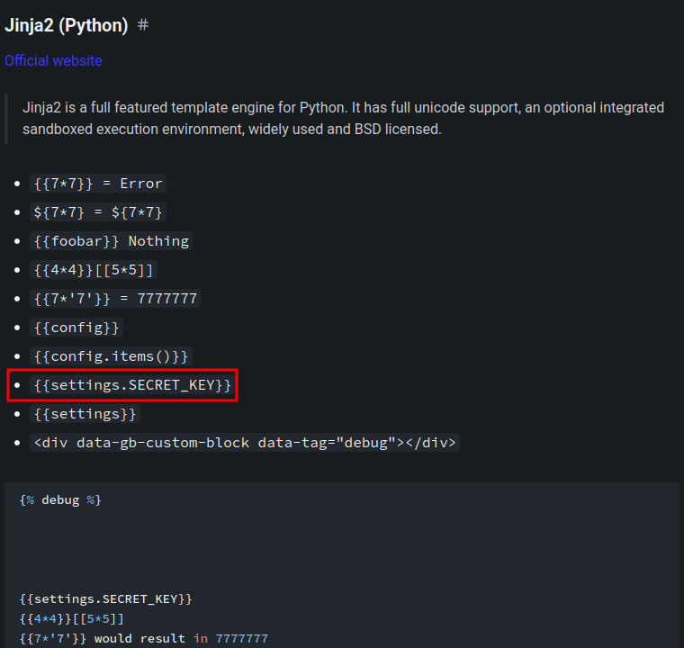Click the Jinja2 (Python) heading
This screenshot has width=684, height=648.
tap(67, 25)
